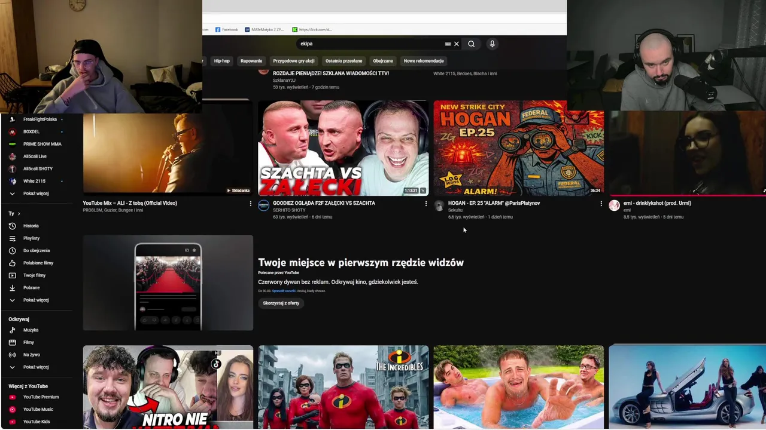766x430 pixels.
Task: Select the Hip-hop filter chip
Action: click(x=221, y=61)
